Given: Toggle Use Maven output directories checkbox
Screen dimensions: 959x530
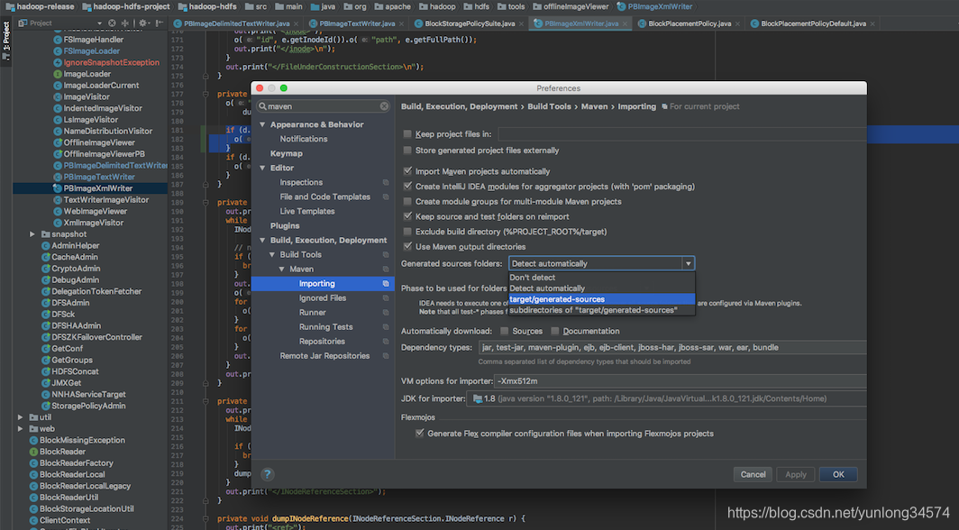Looking at the screenshot, I should (407, 246).
